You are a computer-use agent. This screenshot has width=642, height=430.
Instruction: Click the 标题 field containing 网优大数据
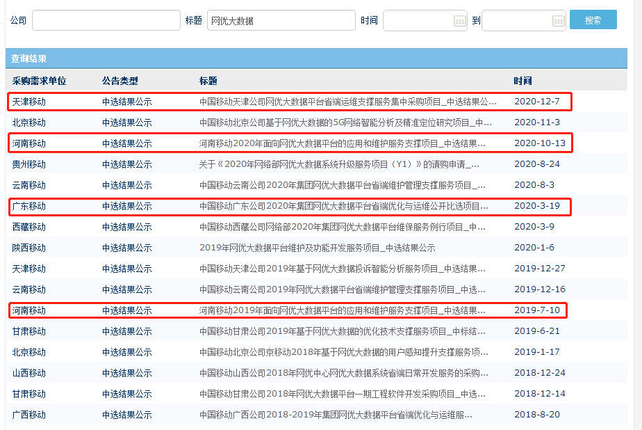coord(281,21)
